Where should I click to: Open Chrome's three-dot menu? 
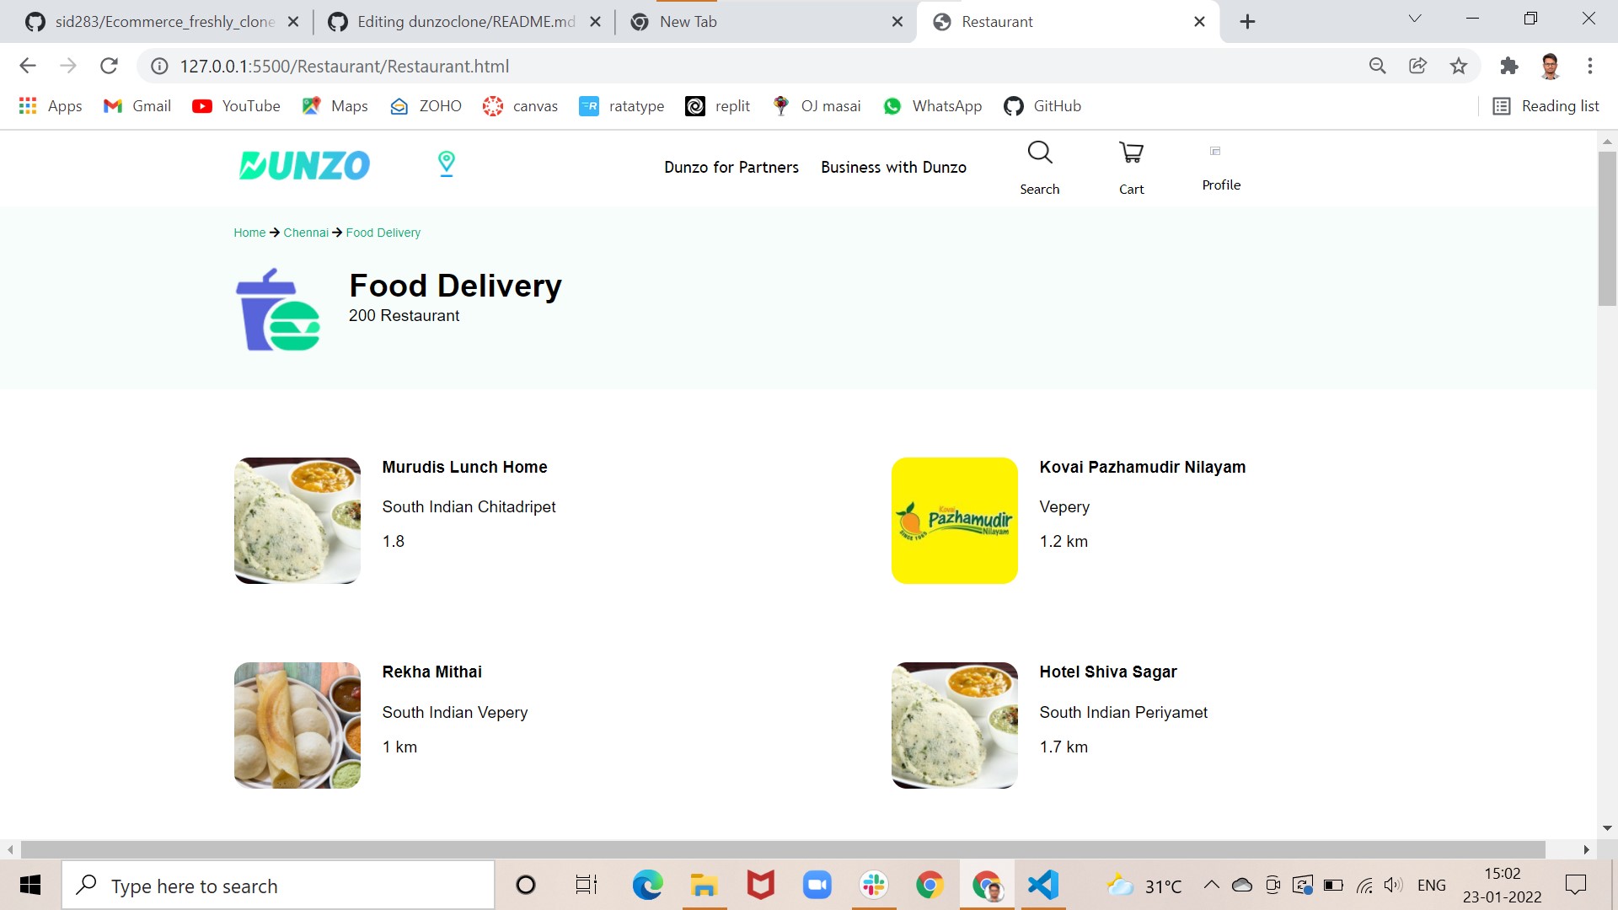tap(1590, 65)
